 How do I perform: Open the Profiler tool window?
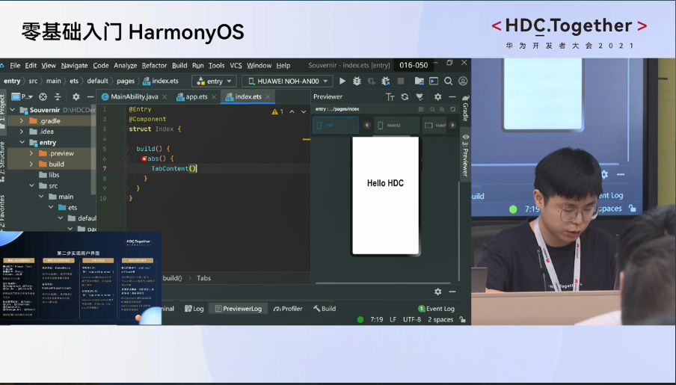pyautogui.click(x=288, y=309)
